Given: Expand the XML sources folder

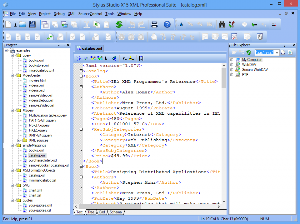Looking at the screenshot, I should point(19,140).
